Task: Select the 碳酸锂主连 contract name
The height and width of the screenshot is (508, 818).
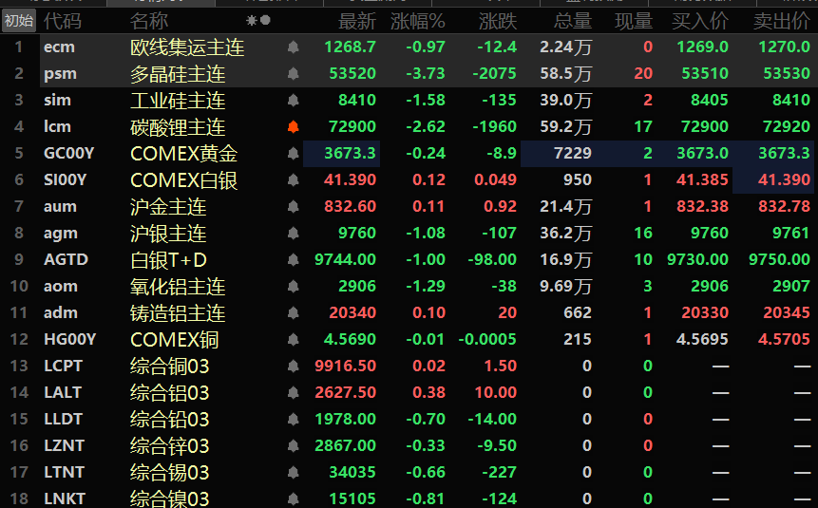Action: tap(178, 127)
